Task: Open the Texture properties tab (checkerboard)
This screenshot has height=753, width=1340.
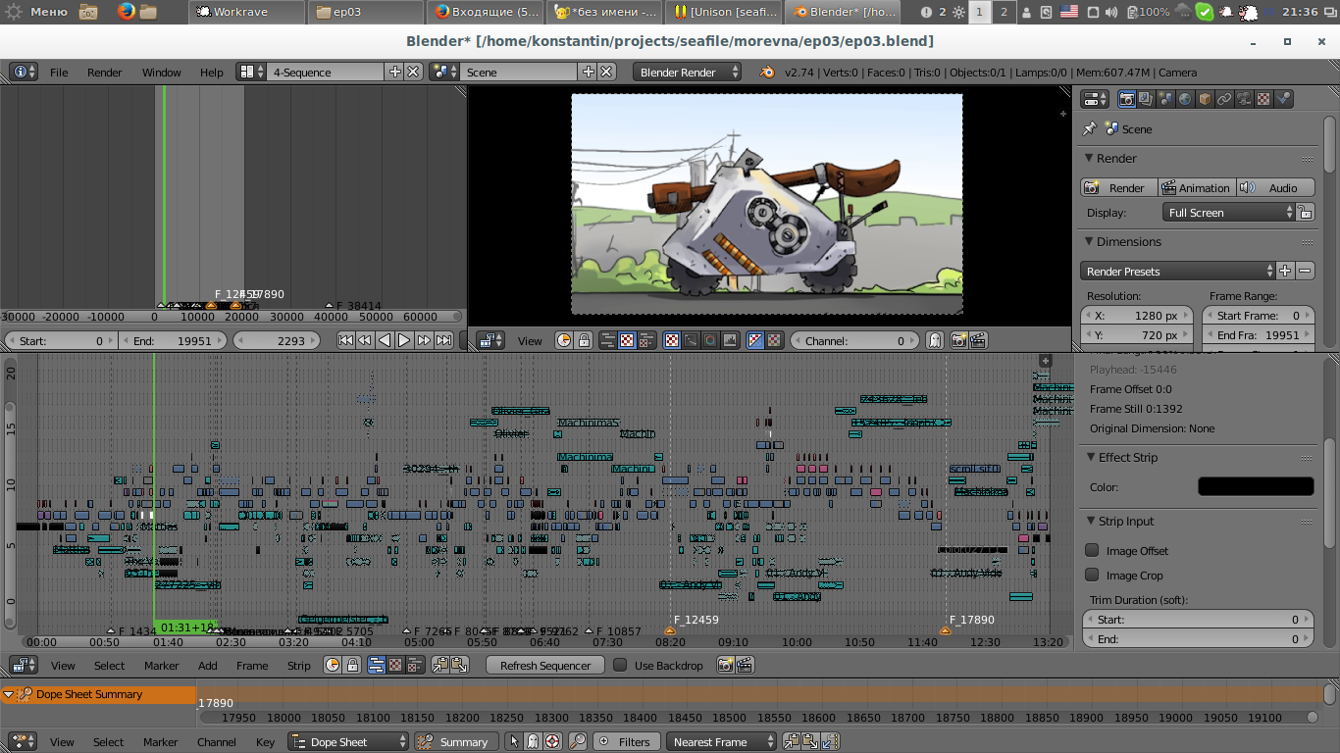Action: coord(1263,99)
